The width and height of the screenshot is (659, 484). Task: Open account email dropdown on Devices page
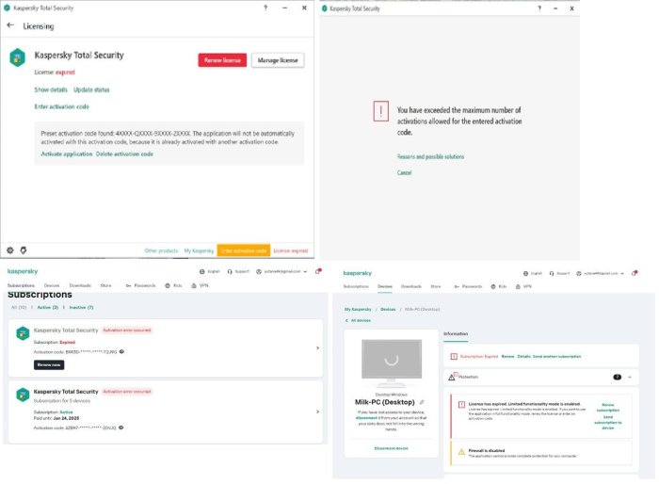(601, 273)
